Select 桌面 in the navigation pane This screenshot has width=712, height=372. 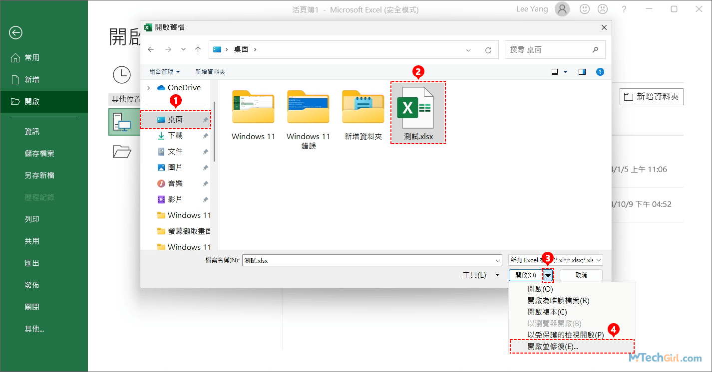tap(175, 120)
